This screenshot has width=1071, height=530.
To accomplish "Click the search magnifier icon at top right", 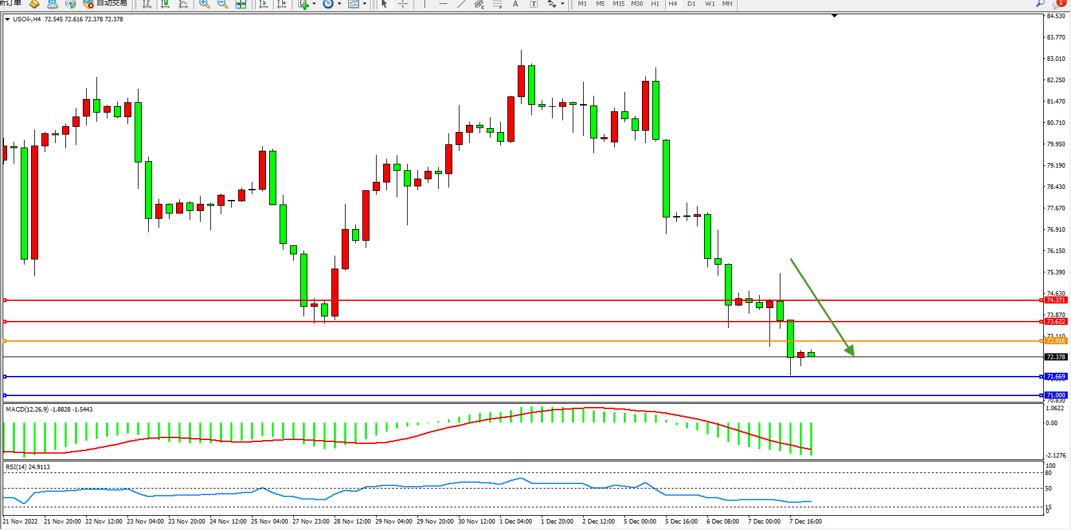I will tap(1041, 3).
